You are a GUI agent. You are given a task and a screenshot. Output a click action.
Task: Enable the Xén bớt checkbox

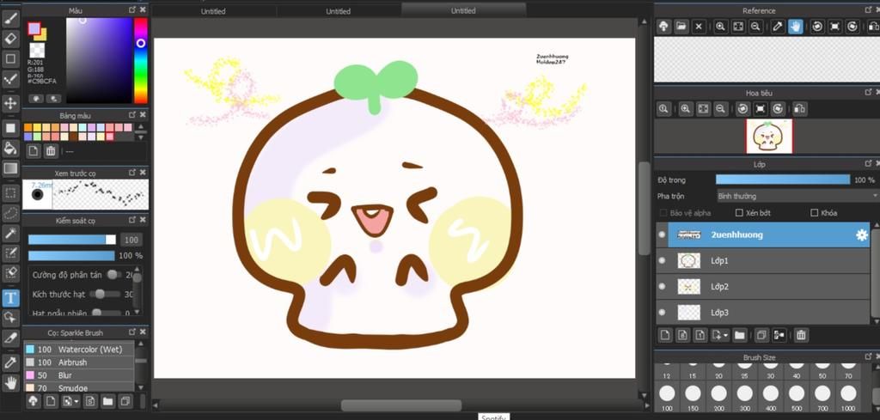tap(739, 213)
